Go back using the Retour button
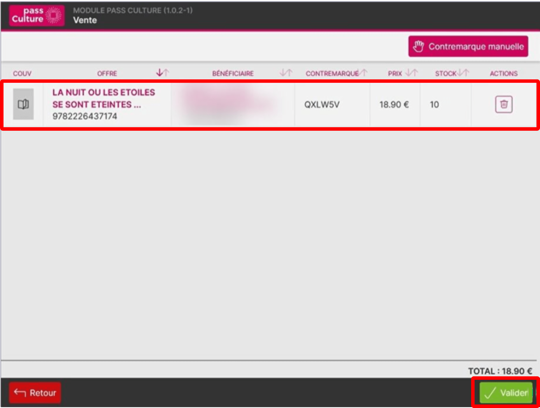This screenshot has width=540, height=408. click(35, 392)
